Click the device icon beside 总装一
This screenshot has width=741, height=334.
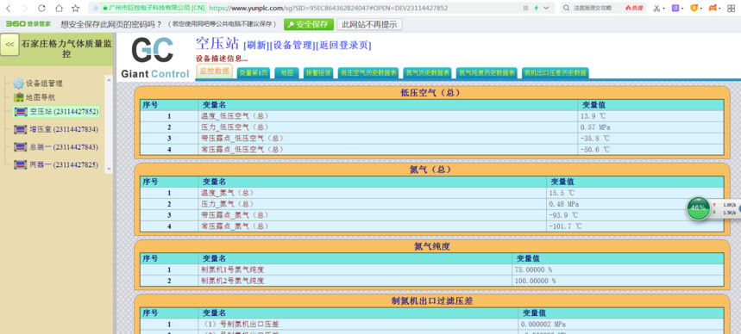21,147
